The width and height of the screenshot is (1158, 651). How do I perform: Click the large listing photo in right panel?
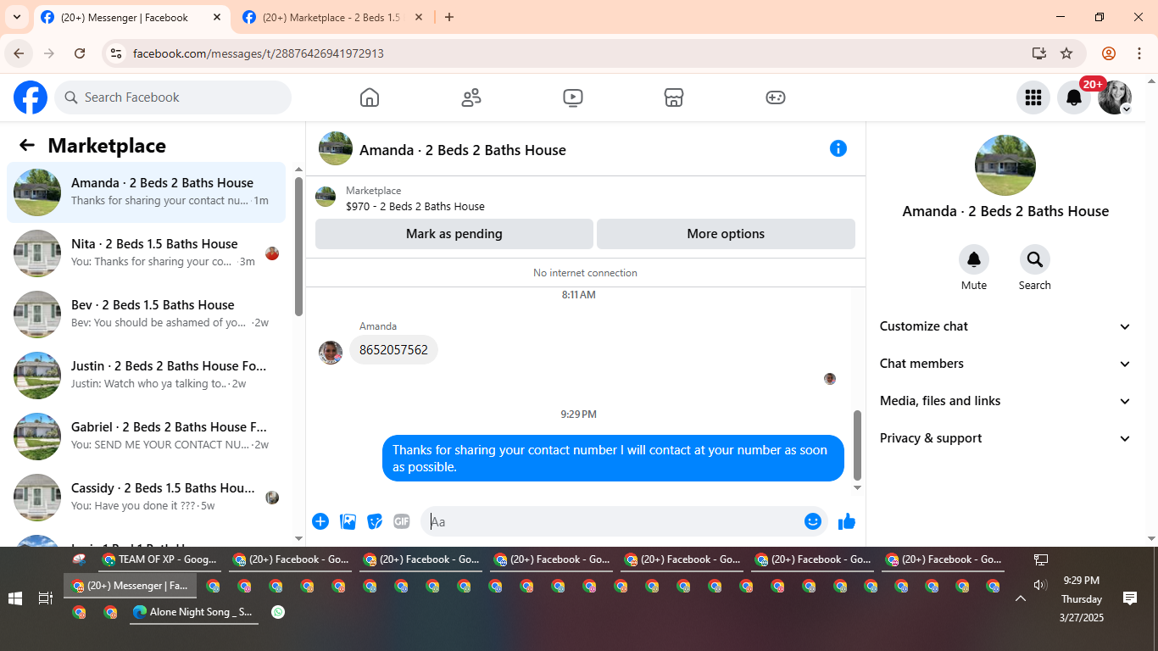[x=1005, y=165]
